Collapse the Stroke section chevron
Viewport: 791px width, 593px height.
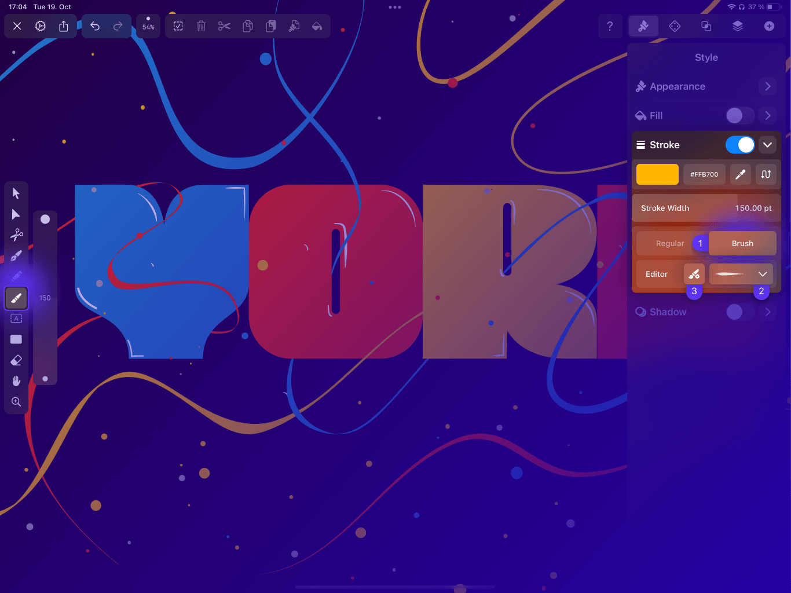pos(768,144)
